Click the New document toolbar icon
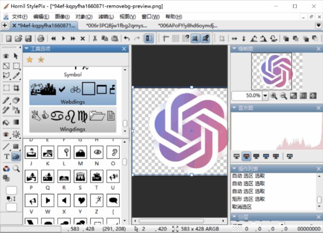Viewport: 323px width, 233px height. (9, 38)
